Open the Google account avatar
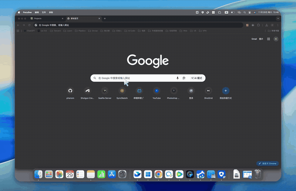Screen dimensions: 296x191 tap(276, 39)
